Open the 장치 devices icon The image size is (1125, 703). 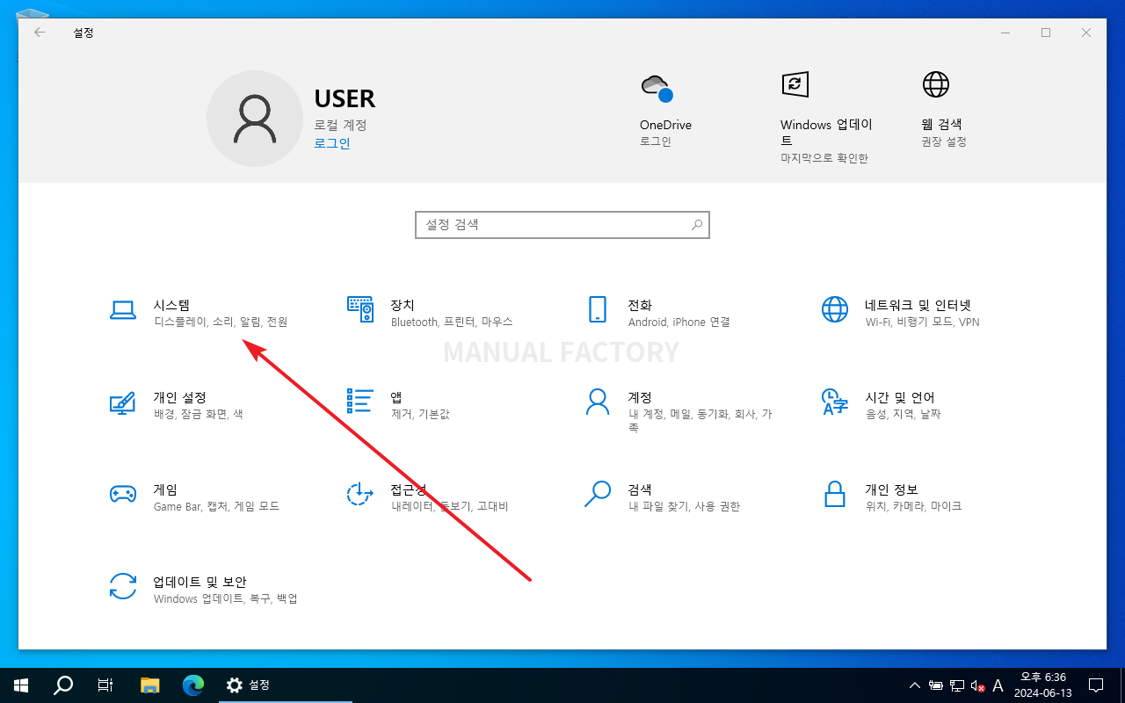(x=360, y=309)
